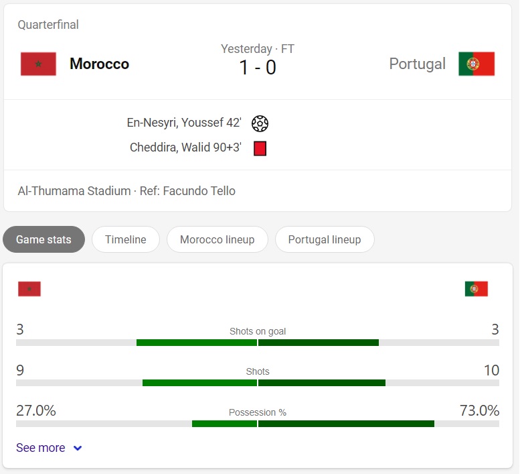This screenshot has width=520, height=474.
Task: Open the See more stats link
Action: click(x=41, y=448)
